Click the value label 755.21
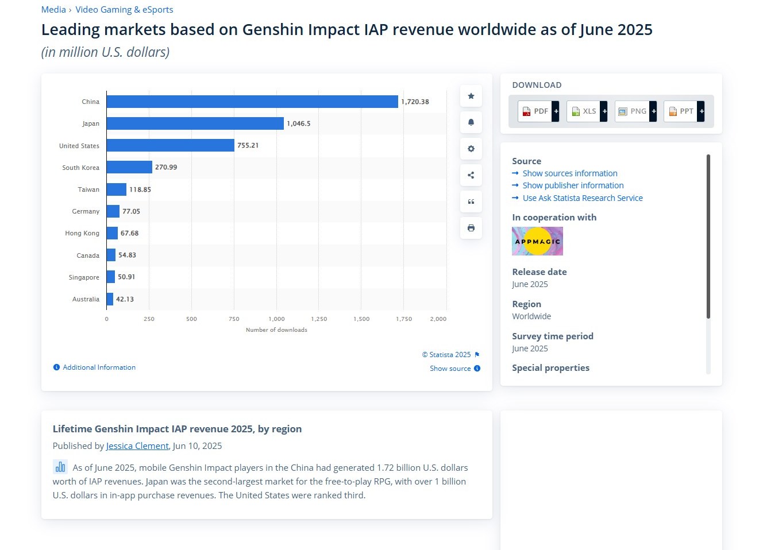763x550 pixels. pos(248,145)
